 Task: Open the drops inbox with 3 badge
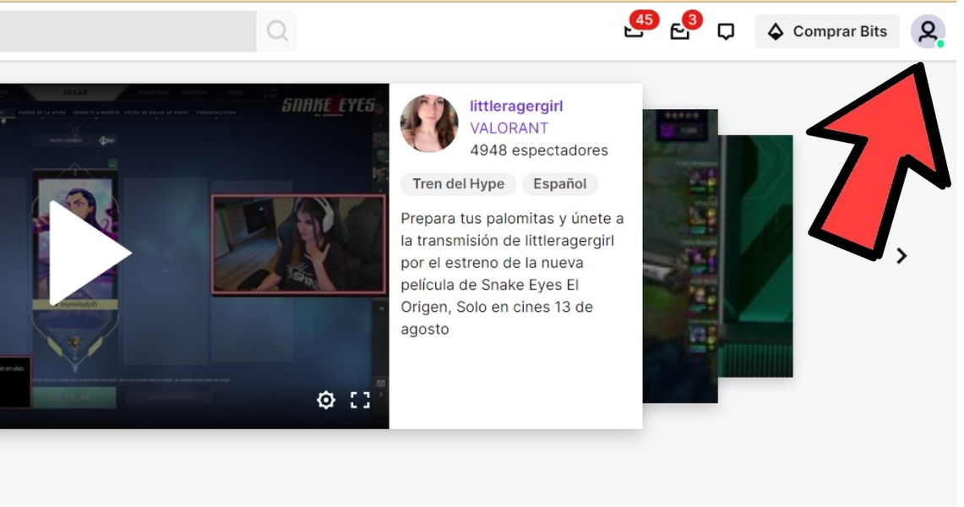click(x=679, y=30)
